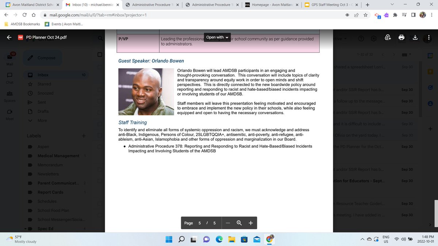Screen dimensions: 438x246
Task: Reload the browser page
Action: pyautogui.click(x=24, y=15)
